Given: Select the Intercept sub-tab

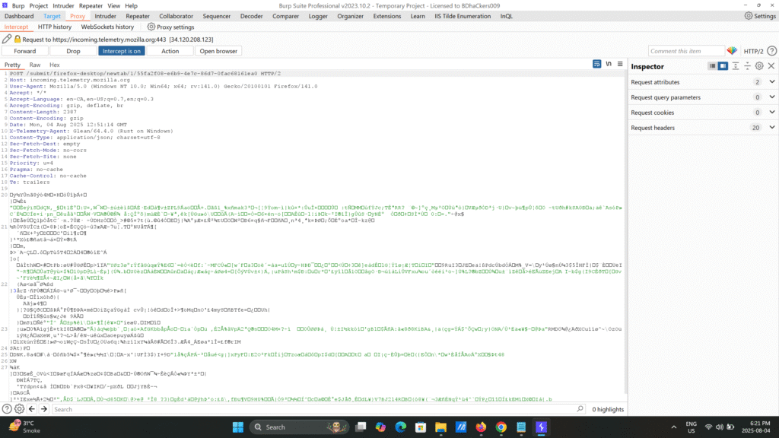Looking at the screenshot, I should pyautogui.click(x=17, y=27).
